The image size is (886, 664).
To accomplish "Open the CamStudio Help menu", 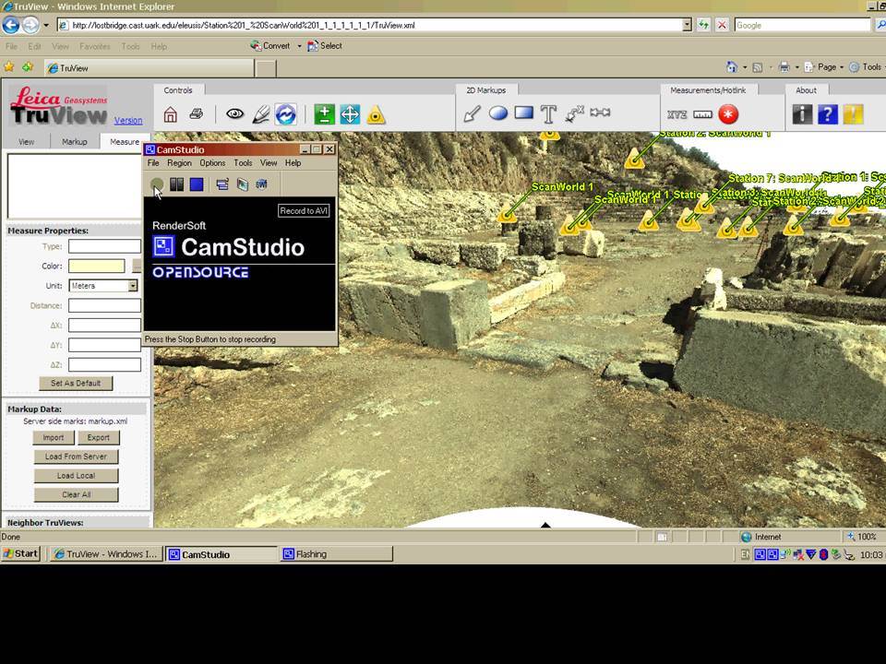I will pyautogui.click(x=293, y=162).
